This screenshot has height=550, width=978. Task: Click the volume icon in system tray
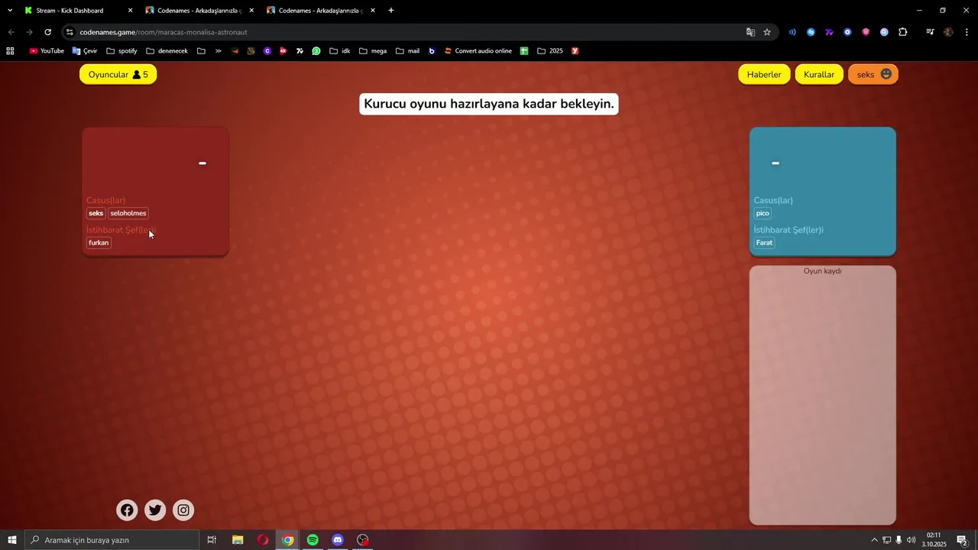pyautogui.click(x=911, y=540)
